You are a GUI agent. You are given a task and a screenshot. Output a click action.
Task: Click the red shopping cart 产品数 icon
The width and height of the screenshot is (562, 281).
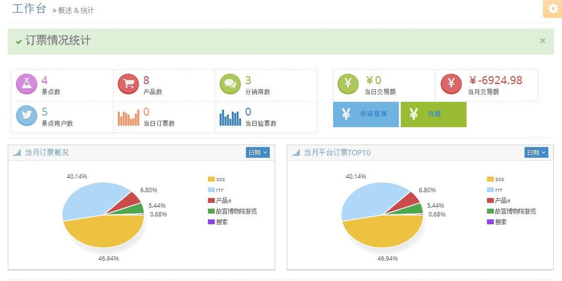pos(128,84)
